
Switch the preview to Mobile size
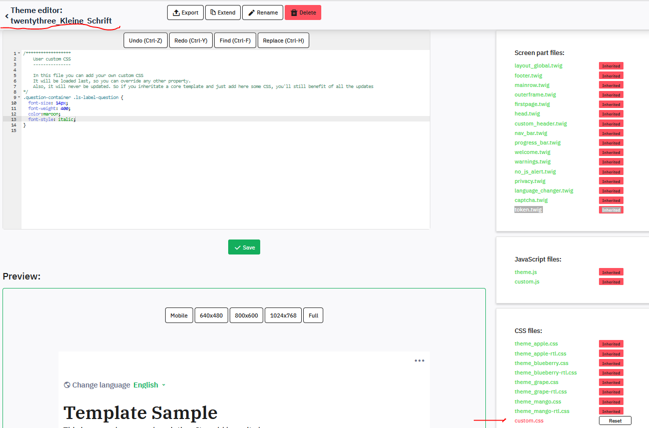(179, 315)
